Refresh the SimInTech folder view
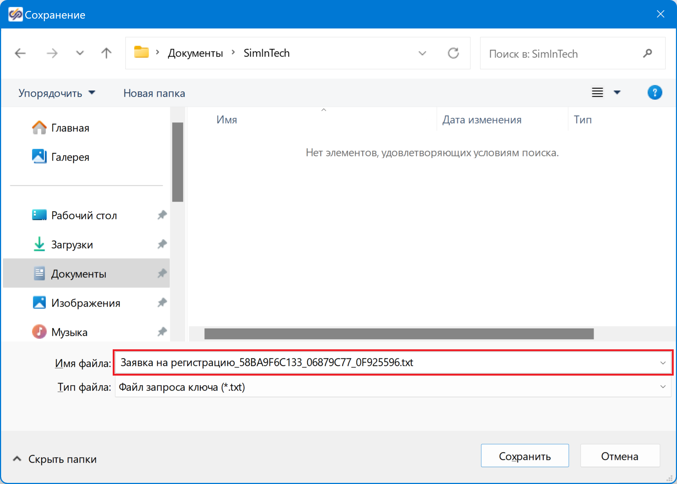The width and height of the screenshot is (677, 484). tap(453, 53)
